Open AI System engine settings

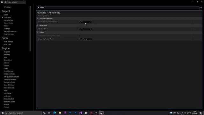[7, 52]
